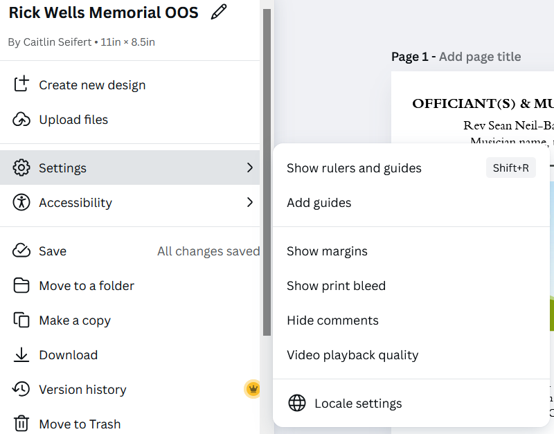The width and height of the screenshot is (554, 434).
Task: Expand the Accessibility submenu arrow
Action: point(250,202)
